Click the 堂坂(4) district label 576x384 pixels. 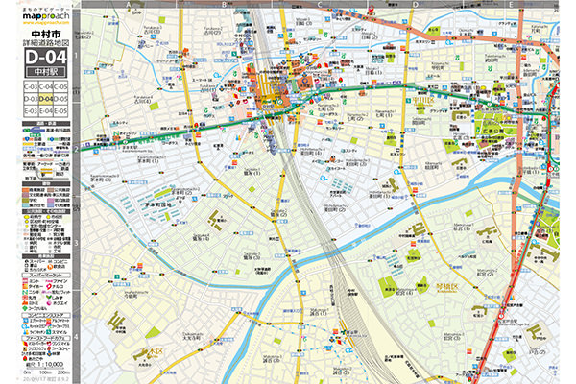[201, 238]
